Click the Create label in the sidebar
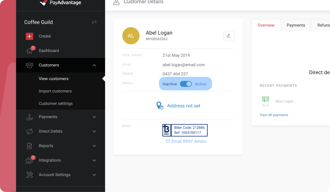Viewport: 330px width, 192px height. tap(45, 36)
